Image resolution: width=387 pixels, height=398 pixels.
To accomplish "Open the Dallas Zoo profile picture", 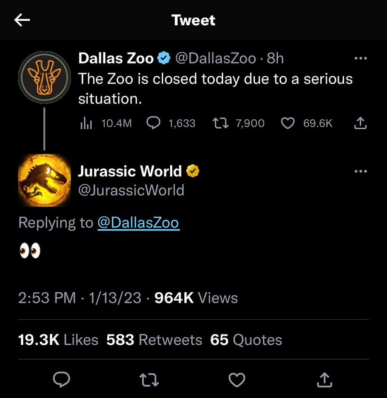I will point(45,77).
